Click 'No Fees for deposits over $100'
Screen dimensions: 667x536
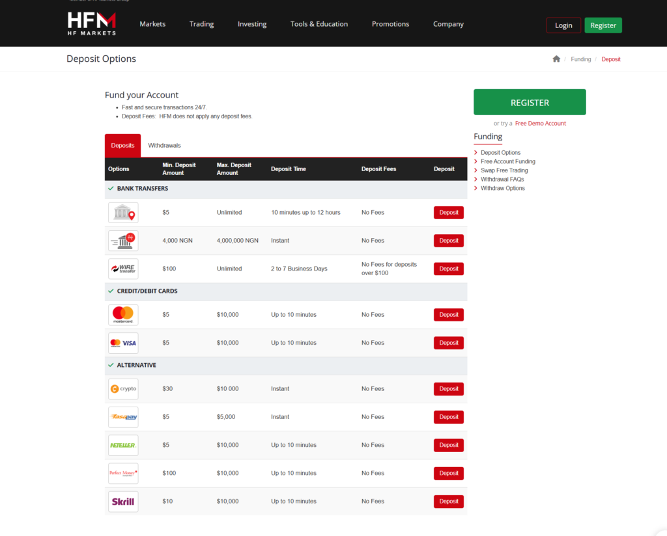[389, 269]
